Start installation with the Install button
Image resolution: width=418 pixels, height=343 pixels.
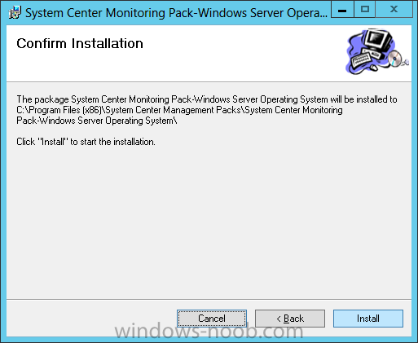pos(368,319)
